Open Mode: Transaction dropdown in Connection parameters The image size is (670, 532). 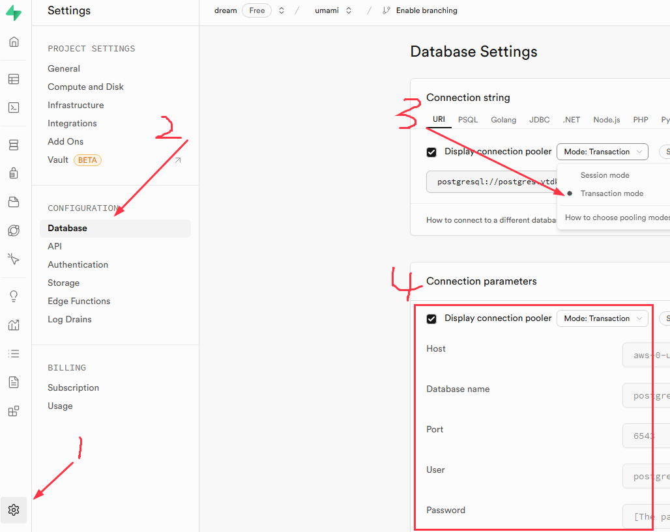click(602, 318)
